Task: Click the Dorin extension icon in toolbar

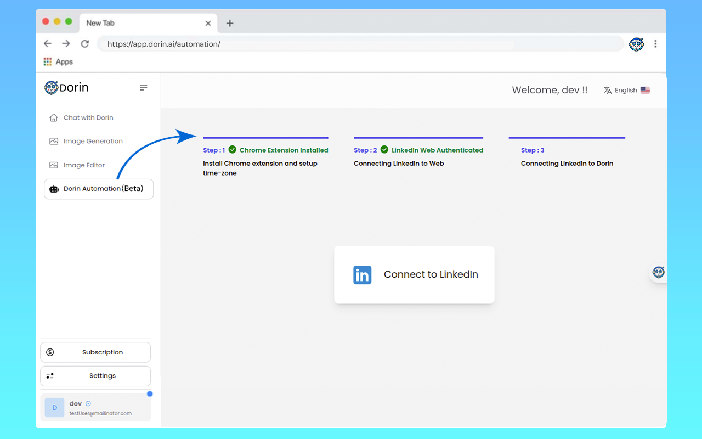Action: [x=636, y=44]
